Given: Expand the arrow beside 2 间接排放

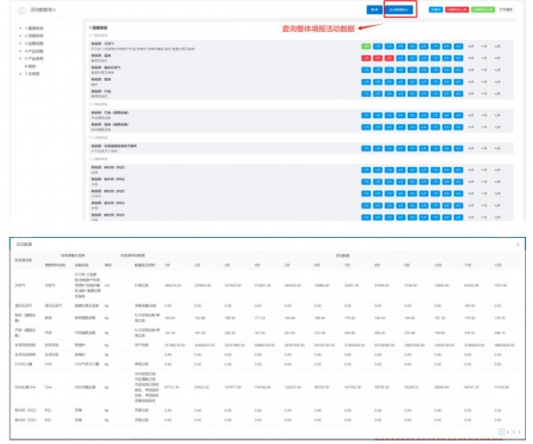Looking at the screenshot, I should (20, 36).
